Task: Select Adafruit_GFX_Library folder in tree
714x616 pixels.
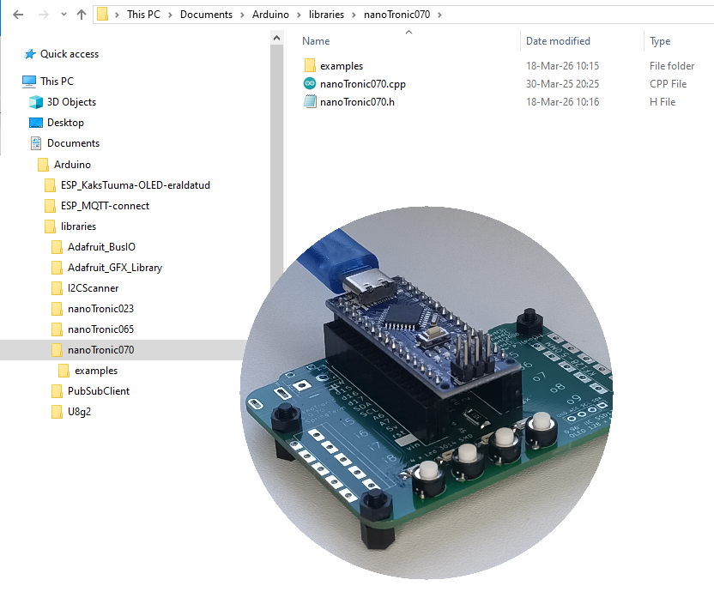Action: [114, 268]
